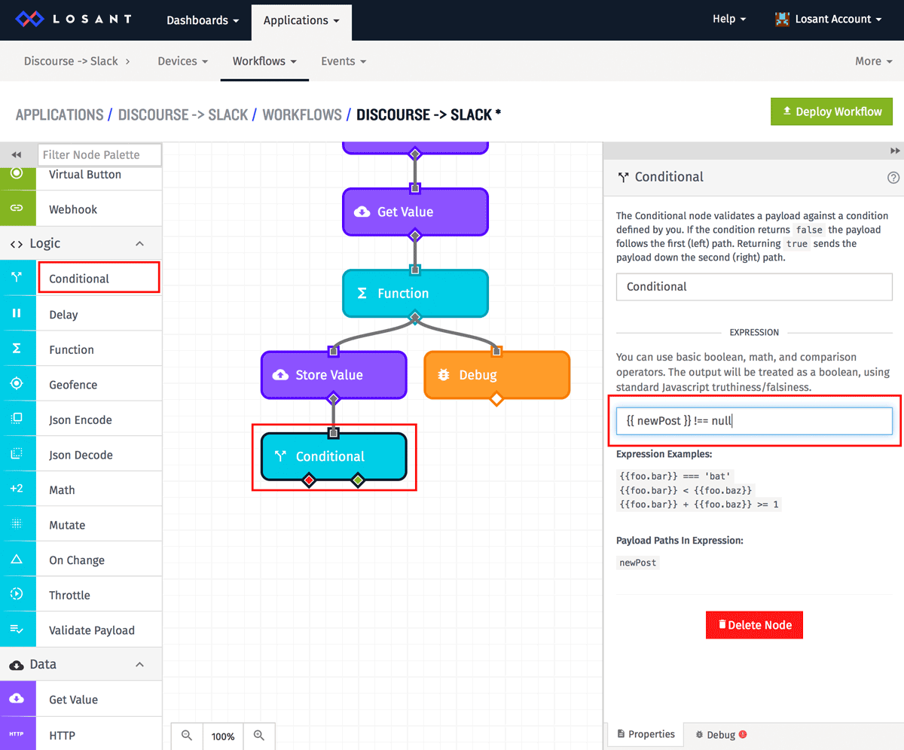
Task: Click the Mutate palette icon
Action: point(17,524)
